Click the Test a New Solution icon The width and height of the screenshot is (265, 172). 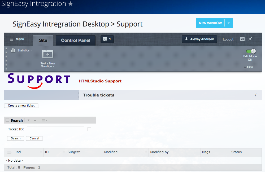coord(47,54)
